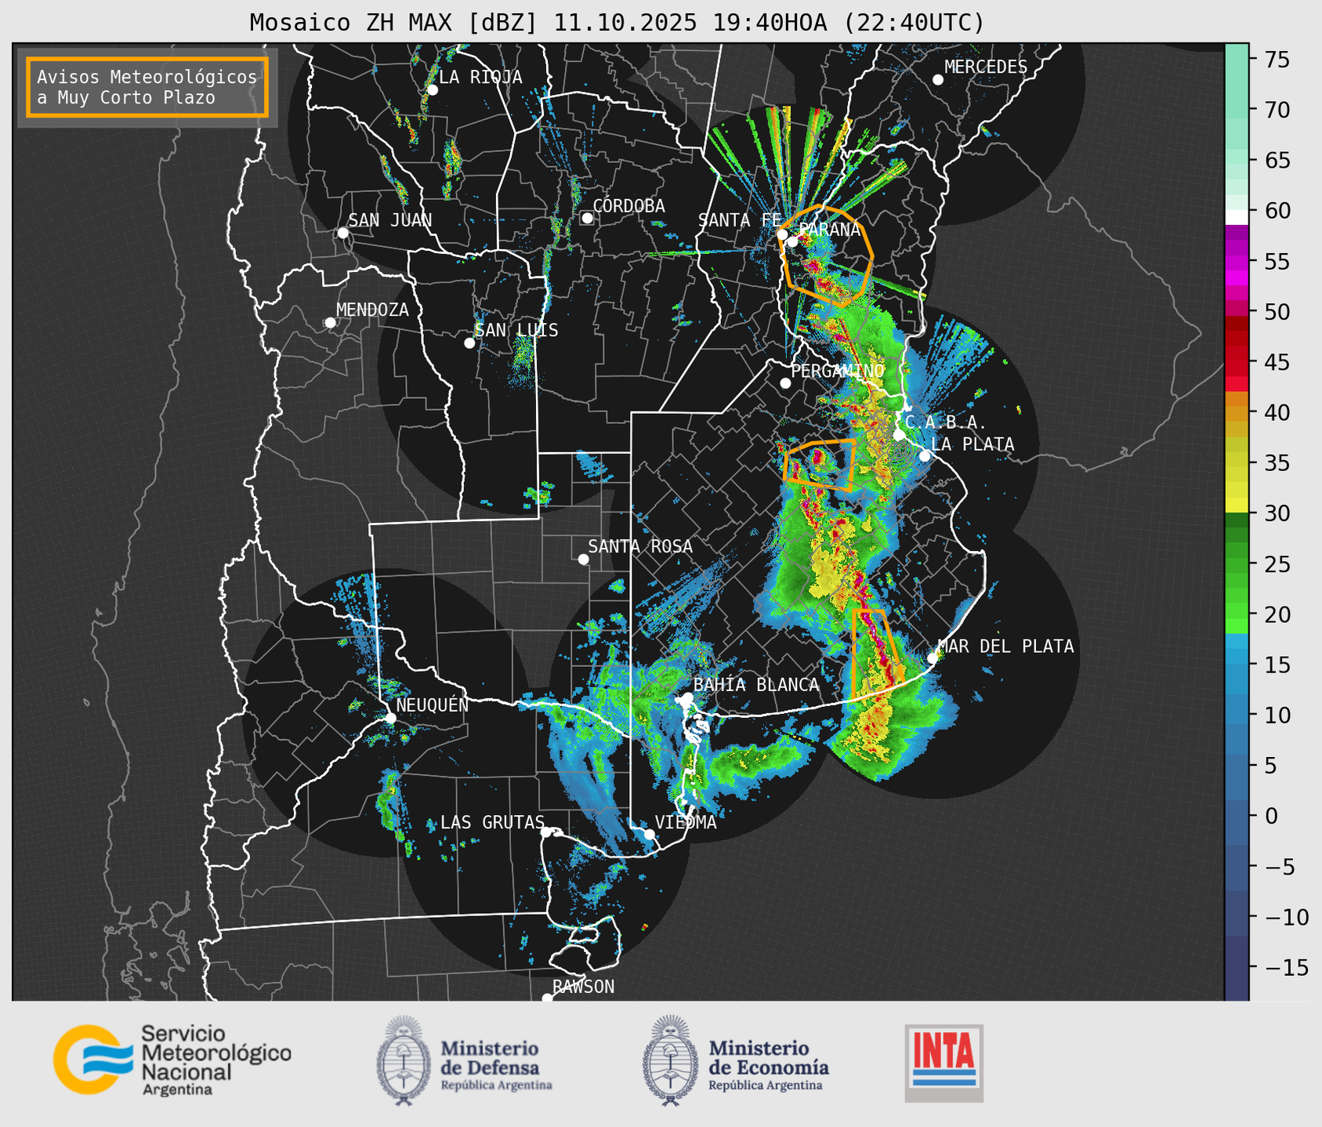Click the MERCEDES label text

(x=986, y=67)
